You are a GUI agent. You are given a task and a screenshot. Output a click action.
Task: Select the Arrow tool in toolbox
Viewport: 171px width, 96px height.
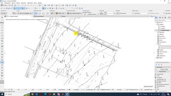2,17
